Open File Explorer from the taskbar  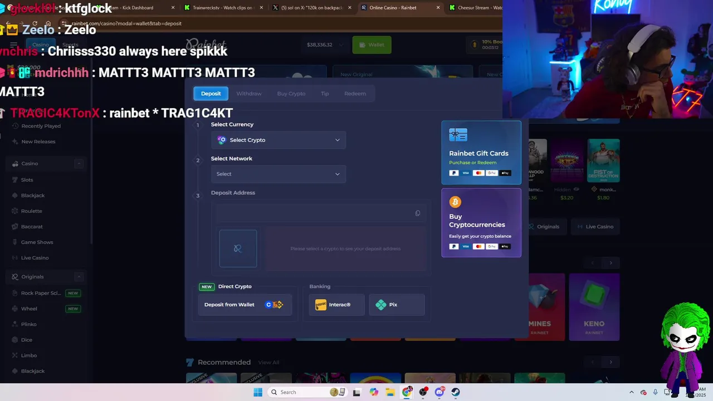[x=390, y=392]
